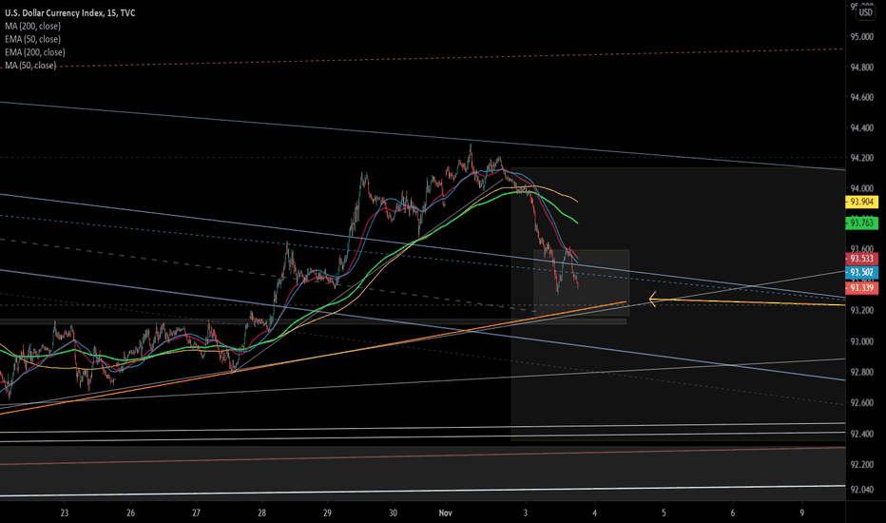Screen dimensions: 886x523
Task: Click the 29 date on time axis
Action: pos(327,513)
